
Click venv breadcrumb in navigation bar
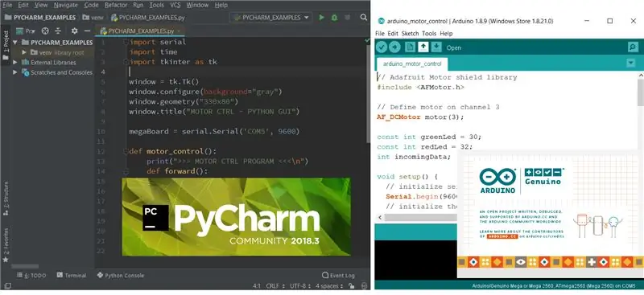coord(94,18)
